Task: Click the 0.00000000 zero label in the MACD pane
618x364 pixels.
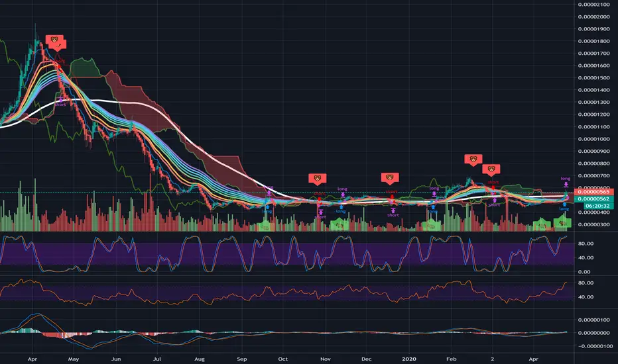Action: pos(593,333)
